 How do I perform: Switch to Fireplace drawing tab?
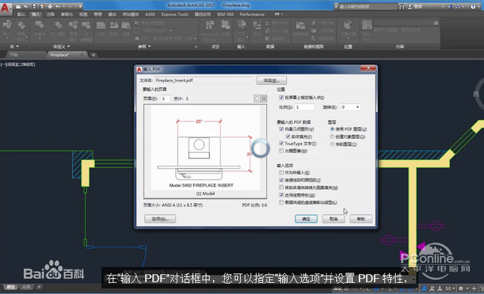coord(59,54)
